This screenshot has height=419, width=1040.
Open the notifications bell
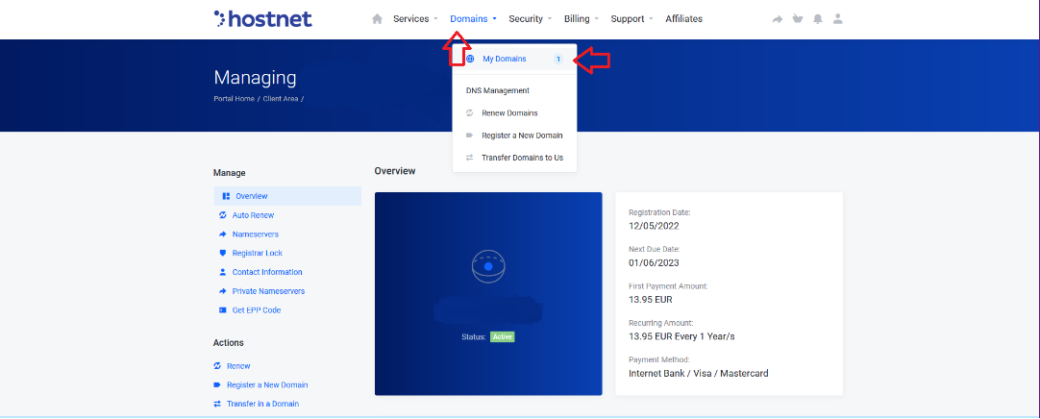pos(818,19)
